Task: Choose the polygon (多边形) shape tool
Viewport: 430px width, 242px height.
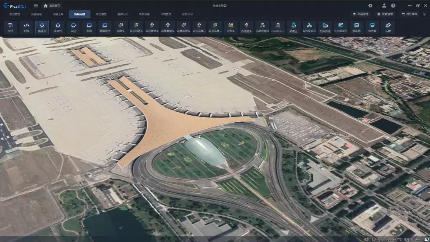Action: click(x=58, y=27)
